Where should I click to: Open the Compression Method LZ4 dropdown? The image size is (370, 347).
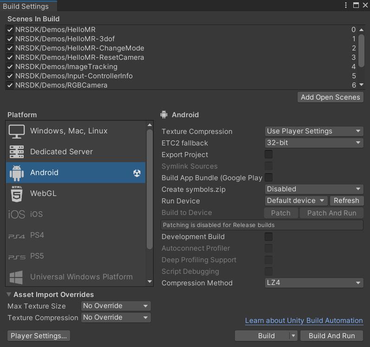pyautogui.click(x=314, y=283)
